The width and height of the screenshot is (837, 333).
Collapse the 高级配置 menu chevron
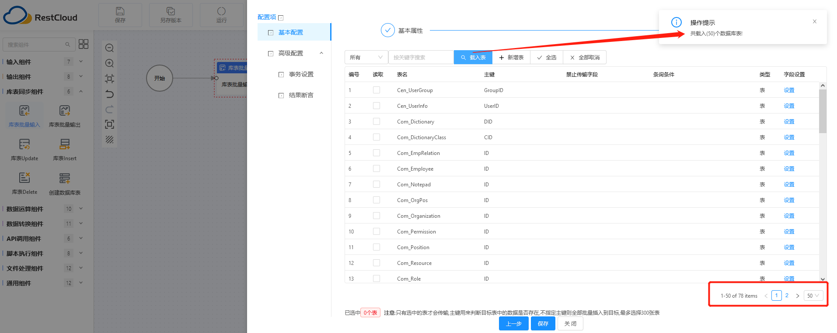point(321,53)
